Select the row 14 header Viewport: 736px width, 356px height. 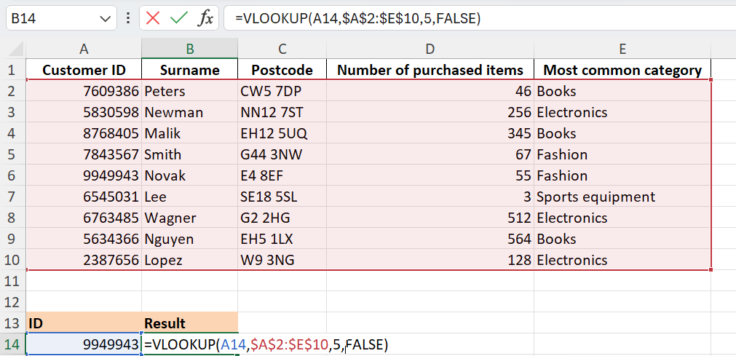click(12, 345)
